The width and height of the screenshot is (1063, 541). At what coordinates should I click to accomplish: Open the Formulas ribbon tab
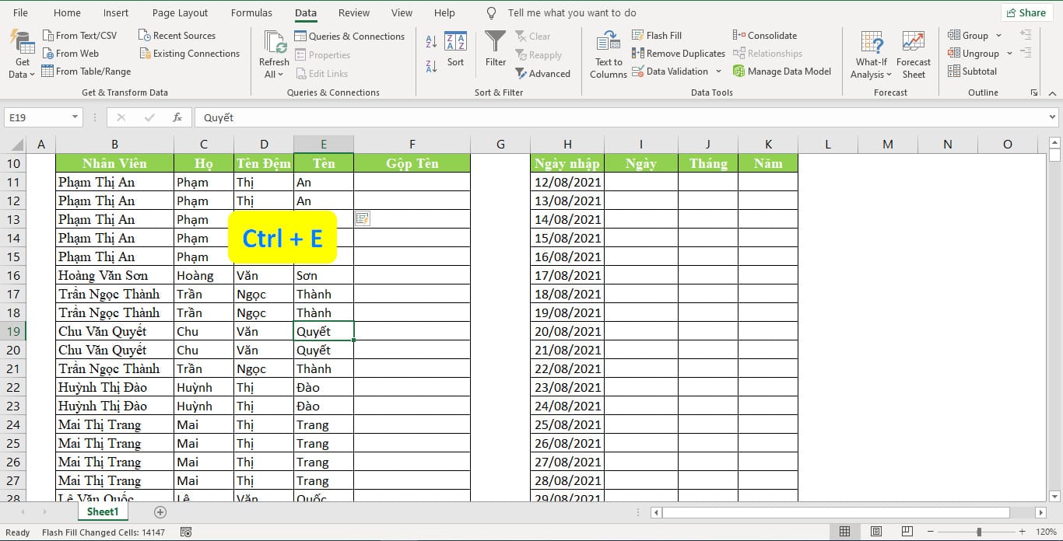click(x=251, y=13)
